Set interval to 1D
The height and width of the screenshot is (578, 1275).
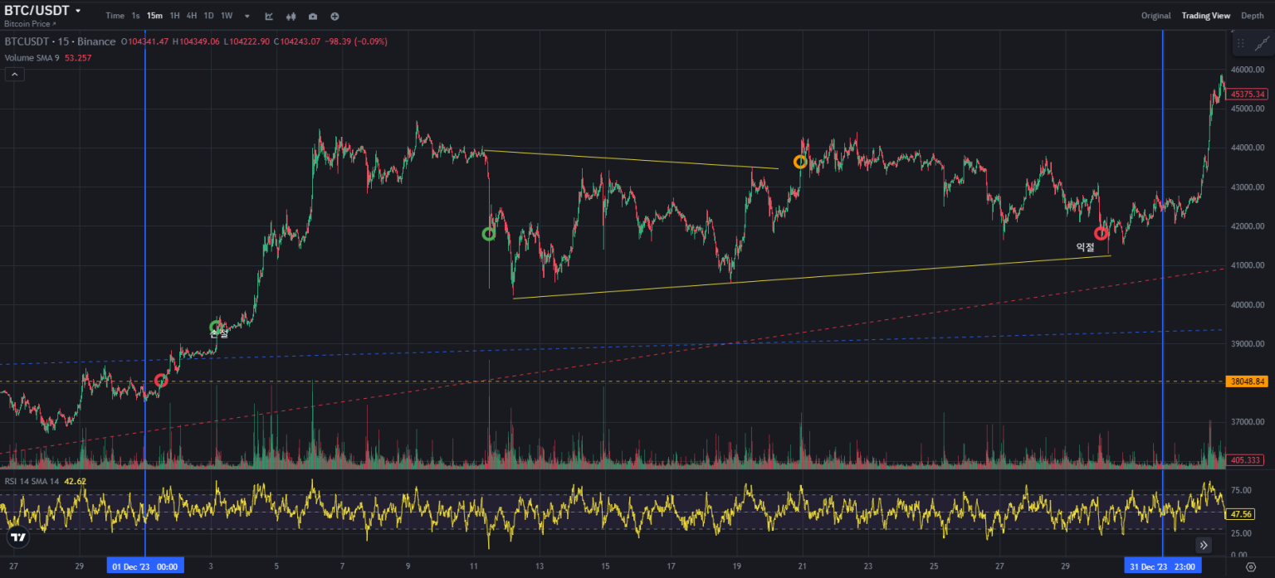pos(208,16)
